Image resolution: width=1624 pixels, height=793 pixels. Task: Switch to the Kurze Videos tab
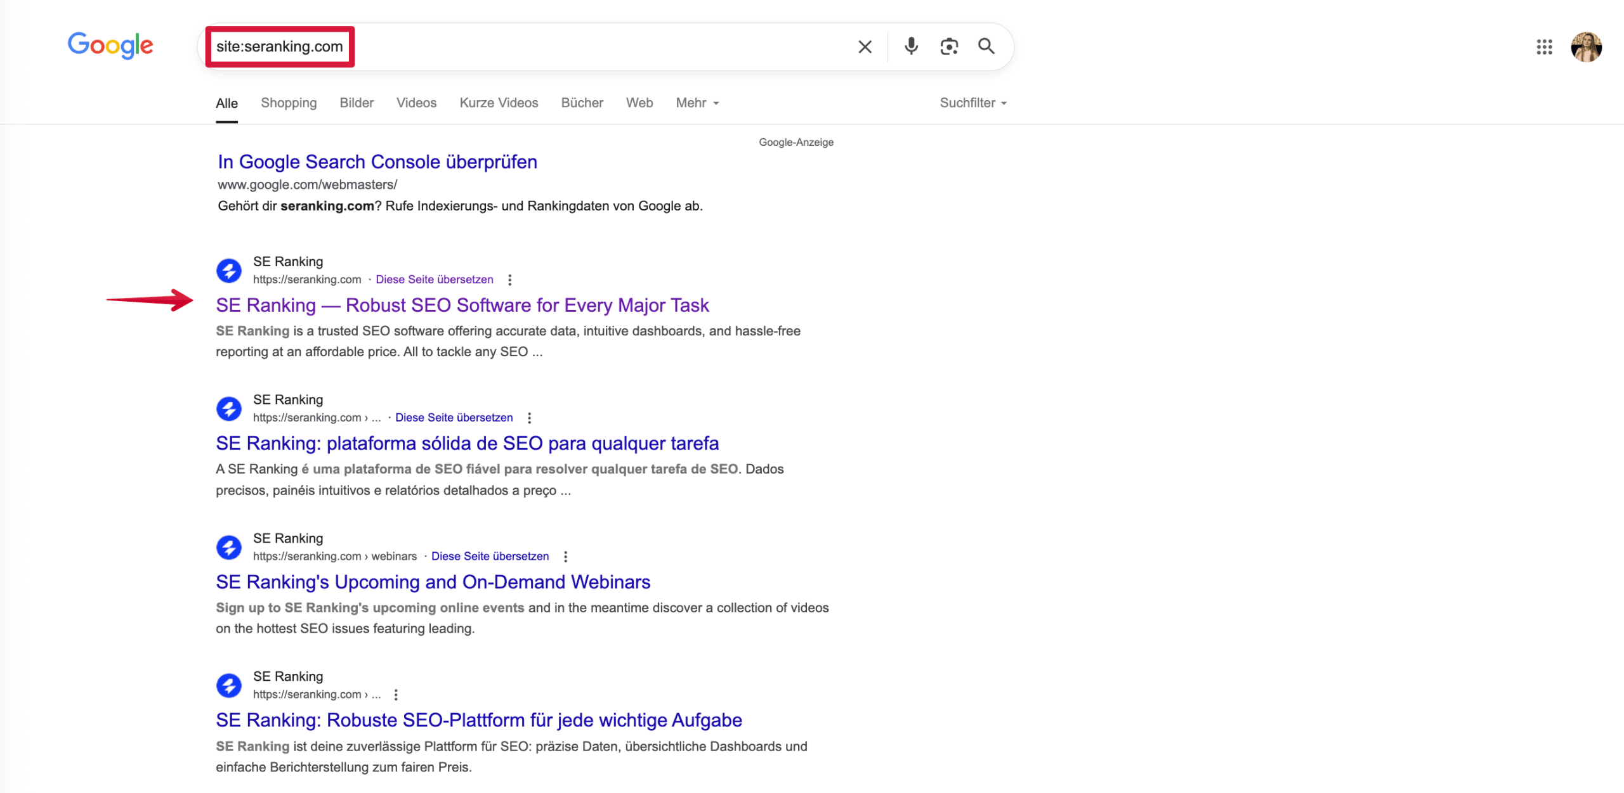click(499, 103)
